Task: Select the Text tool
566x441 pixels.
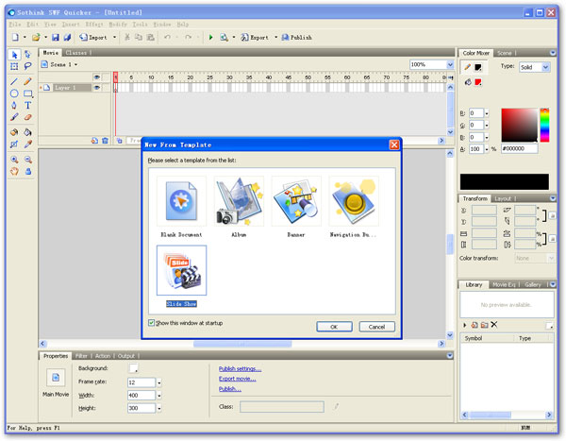Action: point(27,105)
